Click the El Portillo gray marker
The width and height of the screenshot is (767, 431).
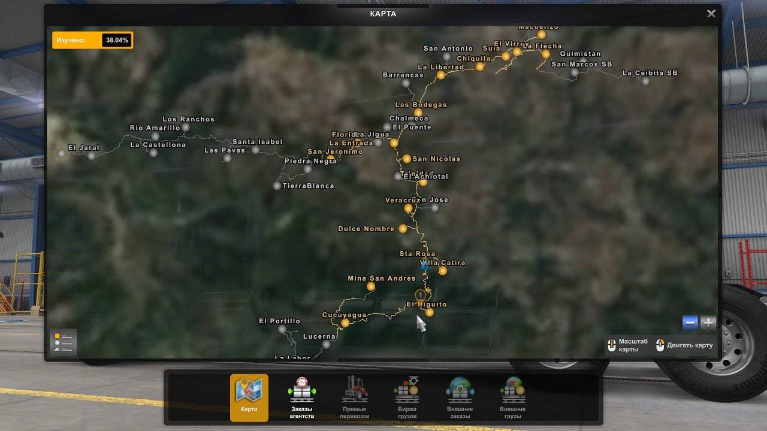coord(282,329)
